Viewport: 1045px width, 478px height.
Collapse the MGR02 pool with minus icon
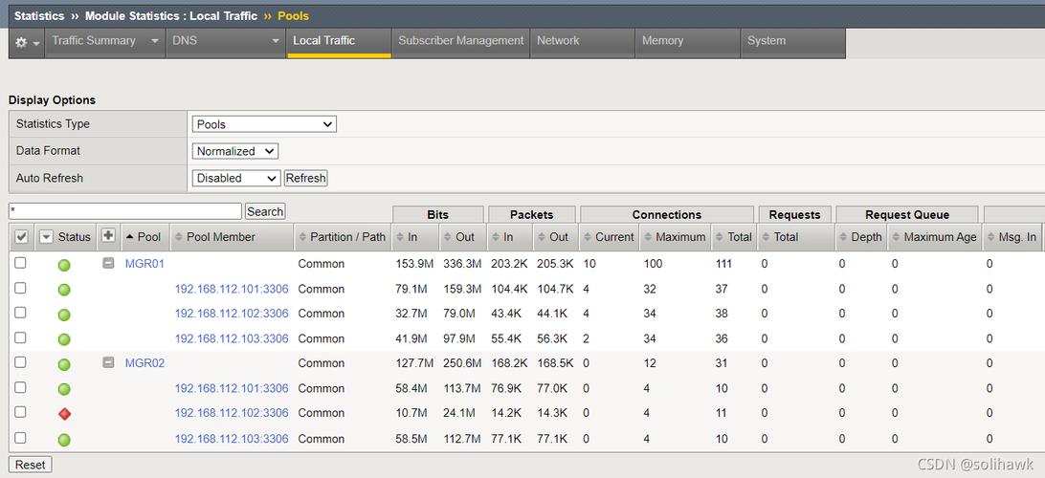tap(108, 362)
